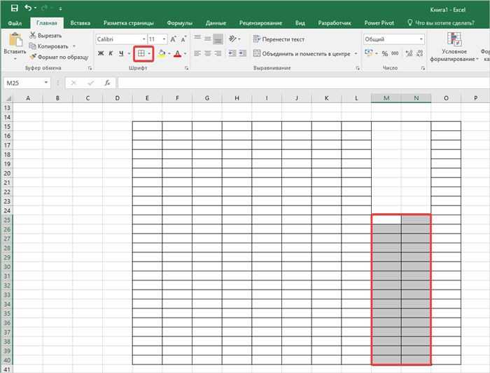The height and width of the screenshot is (373, 490).
Task: Click the Decrease Indent icon
Action: click(x=232, y=53)
